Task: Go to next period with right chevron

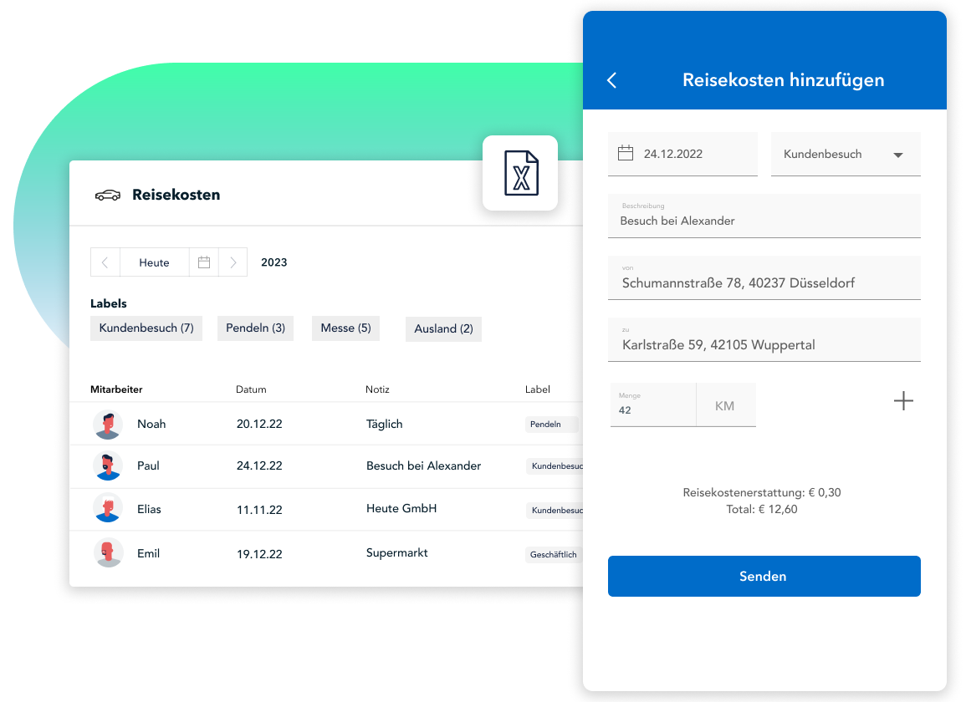Action: point(233,262)
